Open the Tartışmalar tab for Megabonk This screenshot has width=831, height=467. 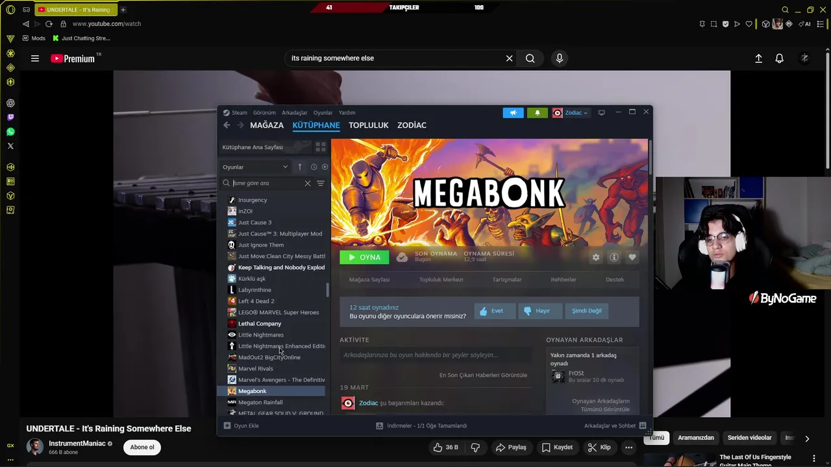(x=507, y=280)
